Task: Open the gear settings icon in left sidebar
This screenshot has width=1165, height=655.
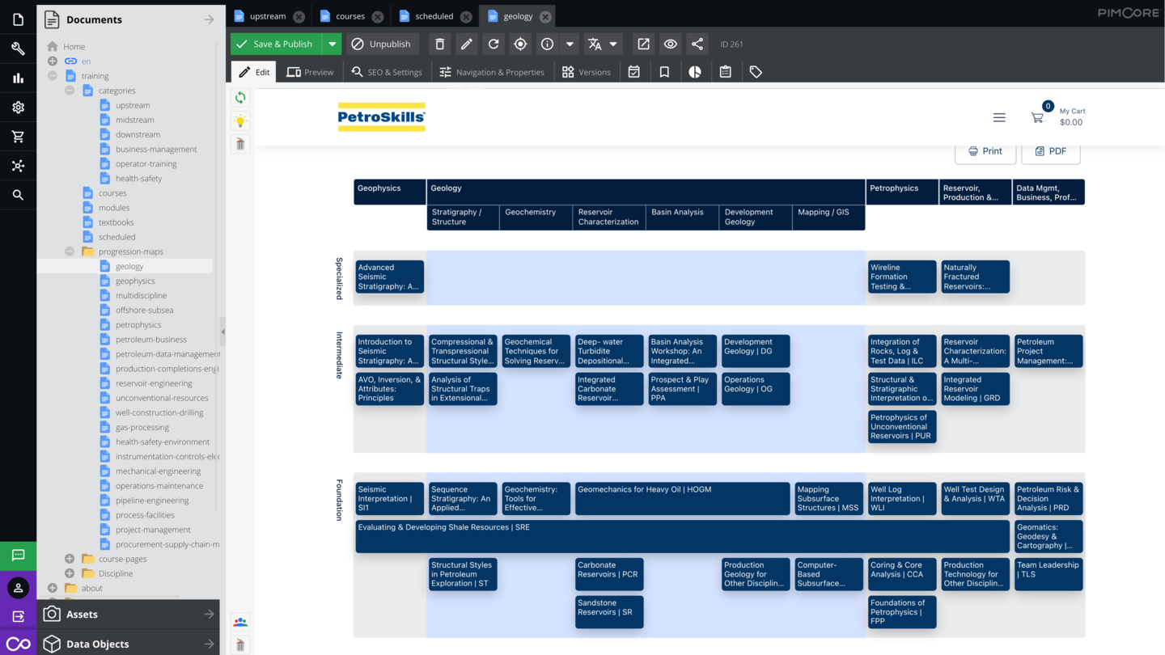Action: 18,107
